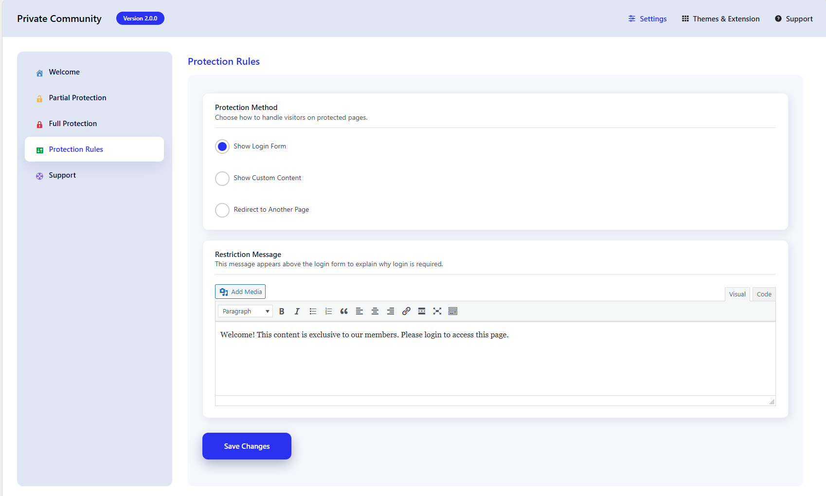Screen dimensions: 826x496
Task: Toggle the editor toolbar icon
Action: [453, 312]
